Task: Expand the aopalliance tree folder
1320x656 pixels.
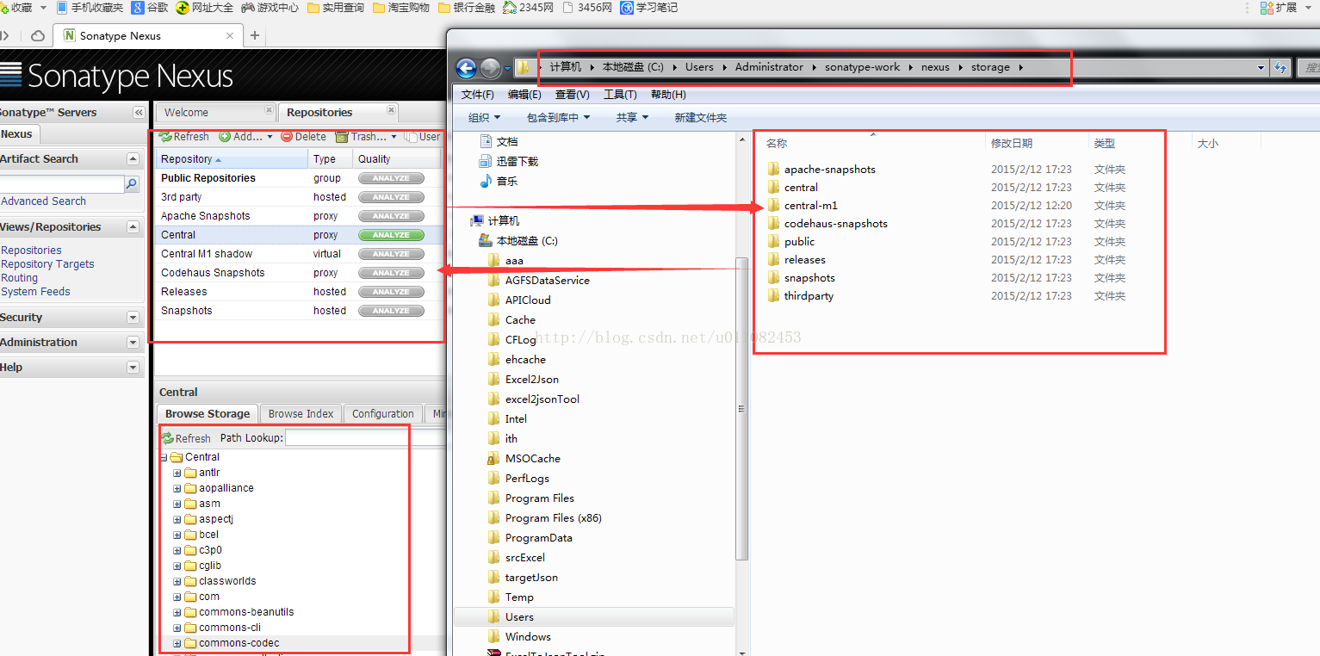Action: click(177, 488)
